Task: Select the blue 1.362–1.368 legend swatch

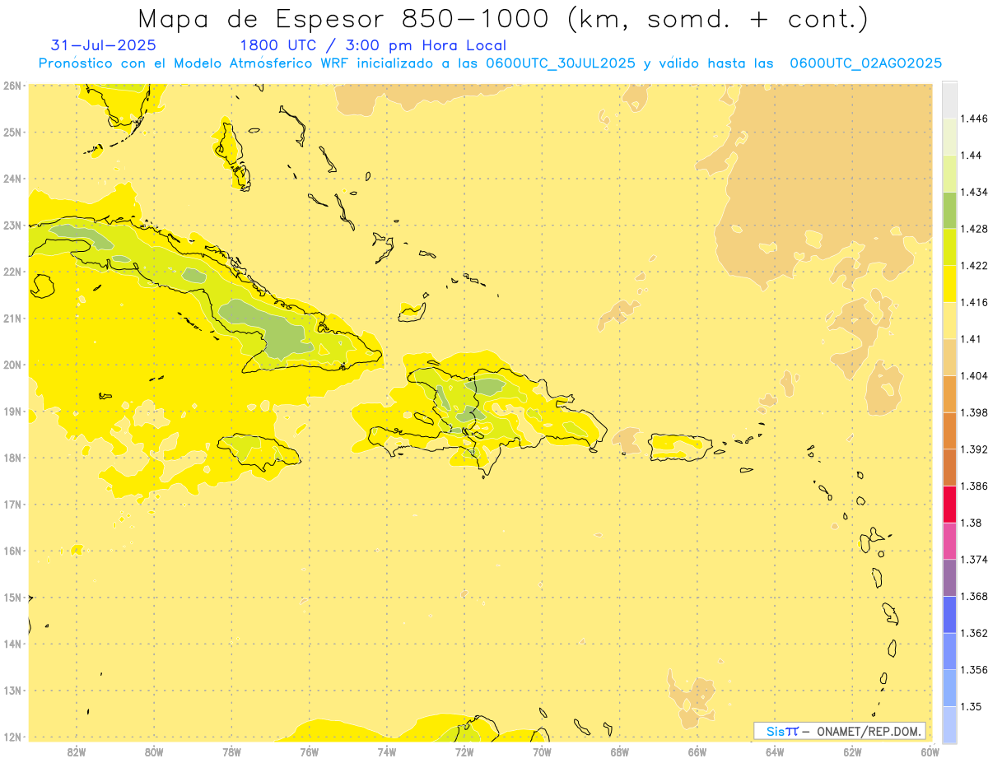Action: click(949, 614)
